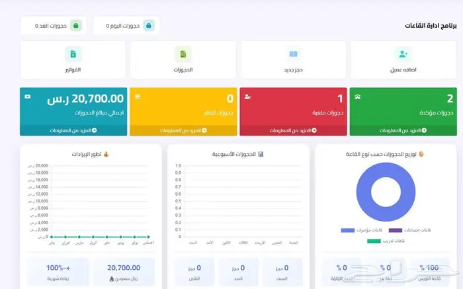Click the bag icon beside حجوزات اليوم

click(149, 26)
